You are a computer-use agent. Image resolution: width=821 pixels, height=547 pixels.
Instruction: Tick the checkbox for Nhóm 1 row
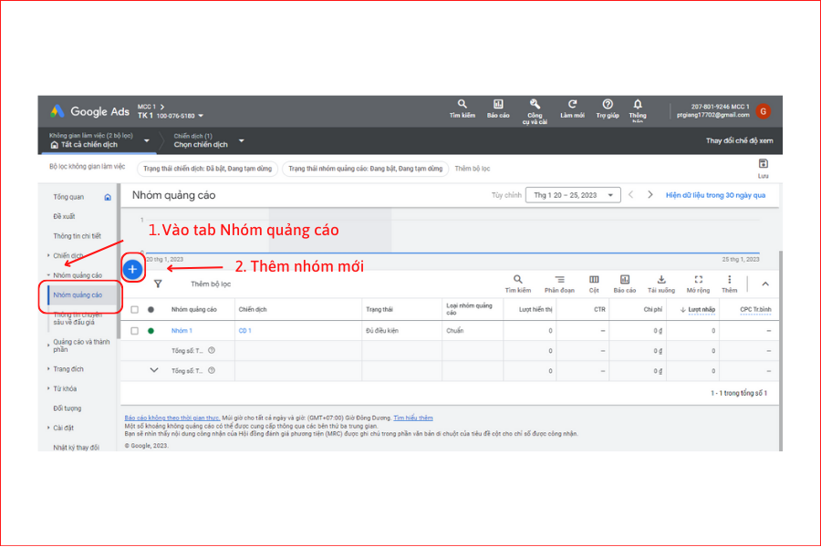(135, 331)
